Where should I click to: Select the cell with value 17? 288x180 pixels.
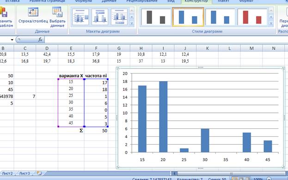[96, 82]
